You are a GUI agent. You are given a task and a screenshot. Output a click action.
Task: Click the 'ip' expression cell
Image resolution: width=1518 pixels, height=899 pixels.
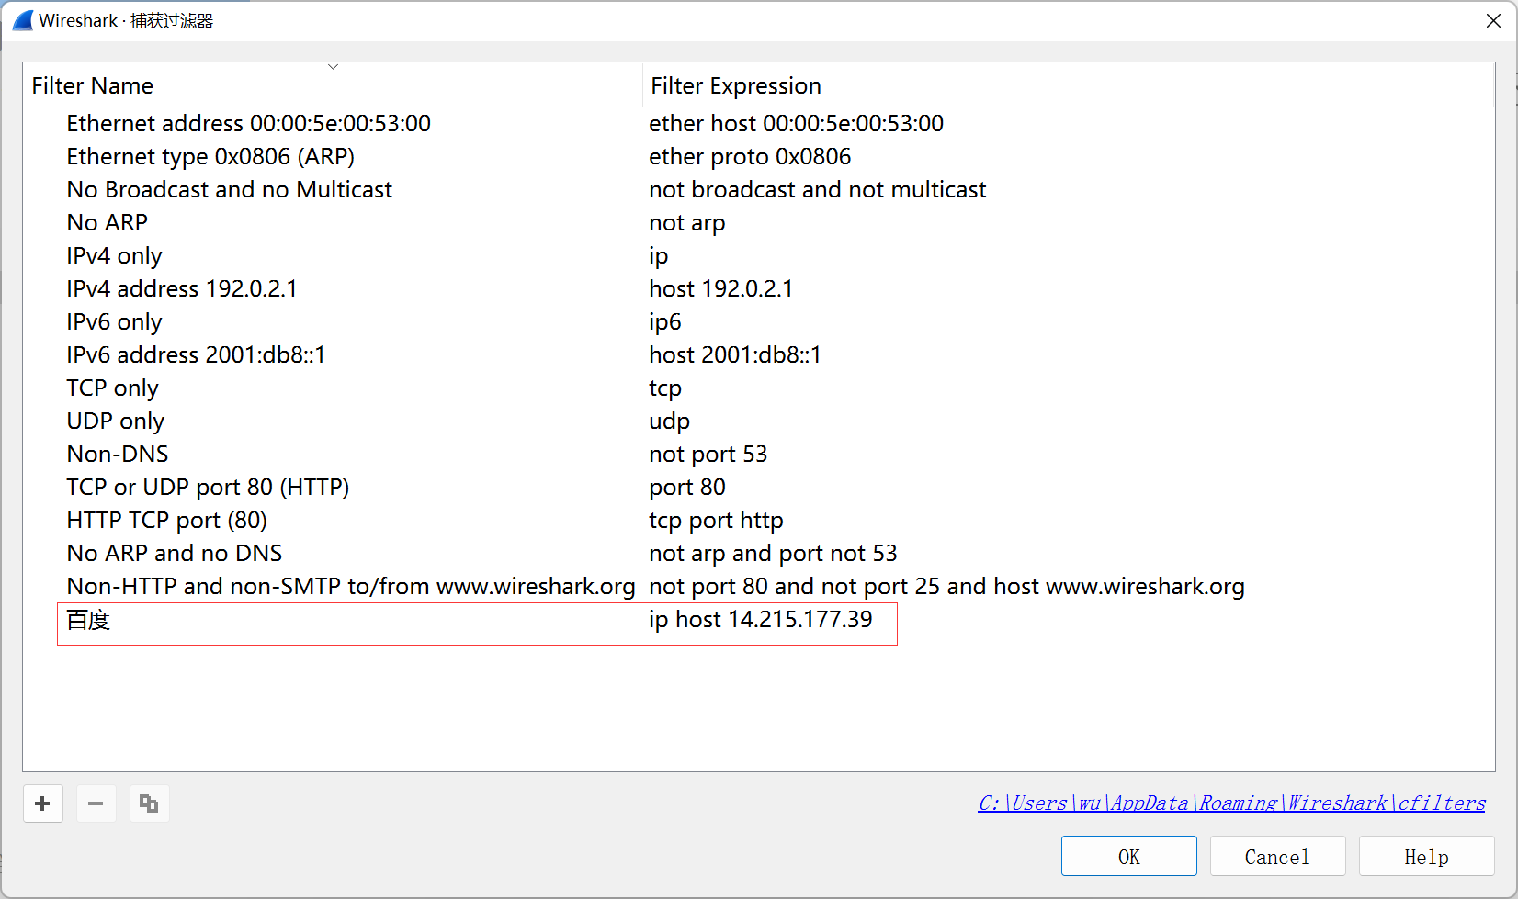(658, 256)
